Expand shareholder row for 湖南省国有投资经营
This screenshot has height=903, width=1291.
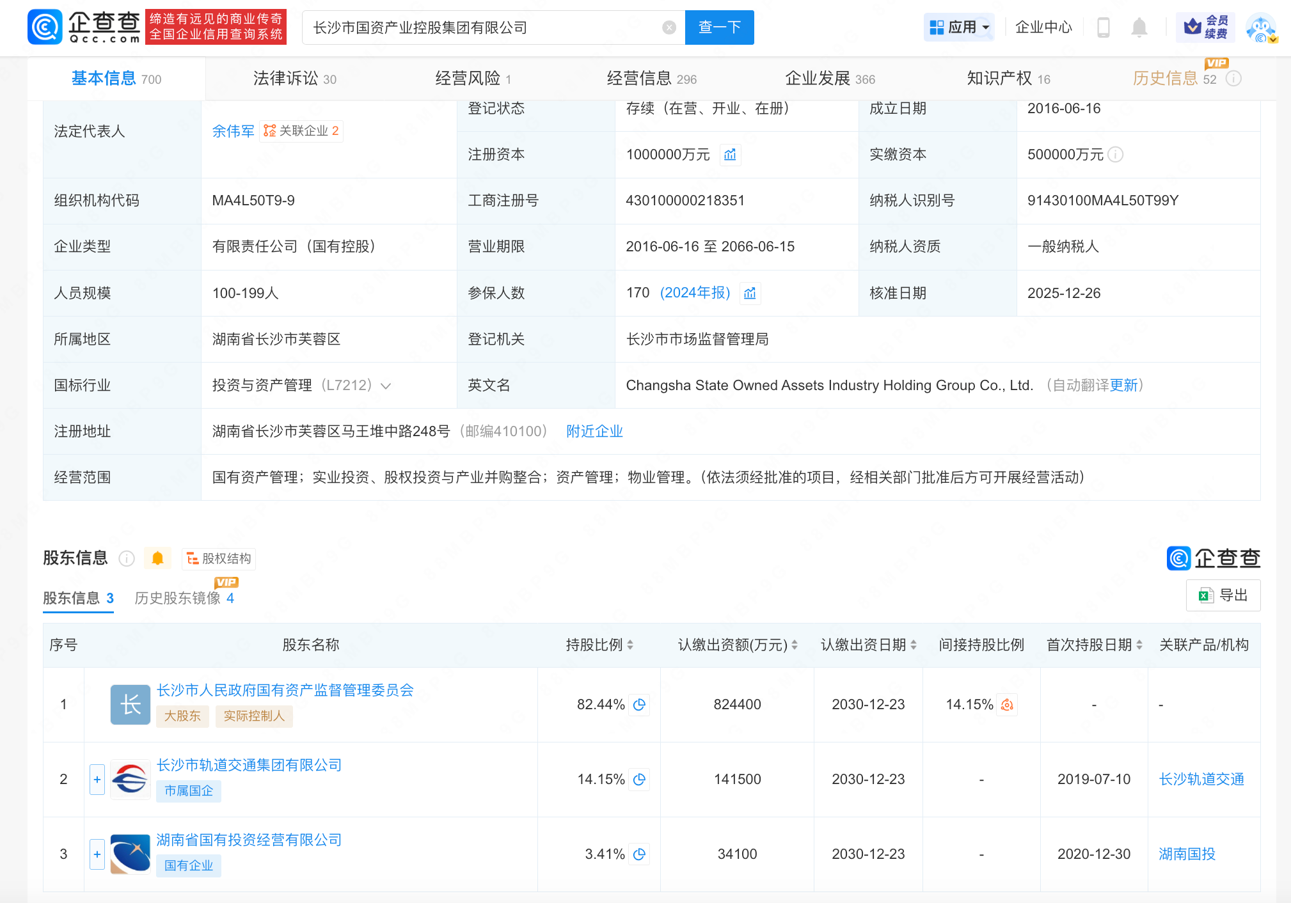click(97, 854)
